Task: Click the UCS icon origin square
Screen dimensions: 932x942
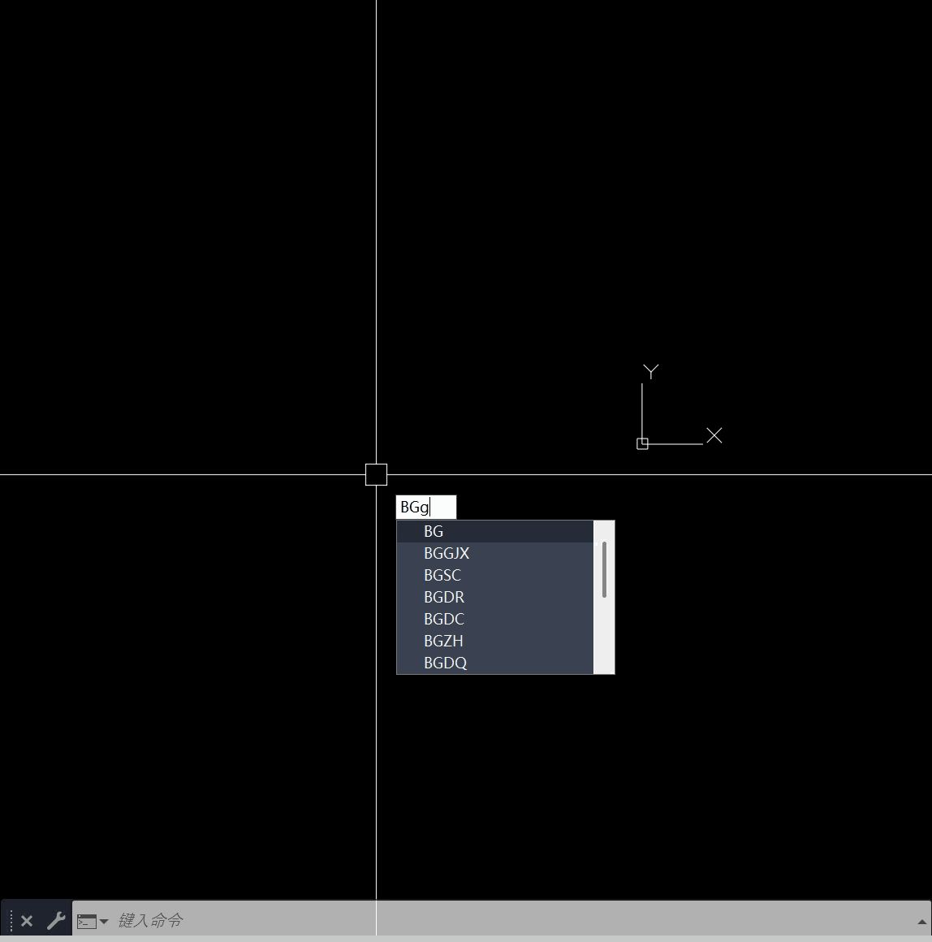Action: point(642,443)
